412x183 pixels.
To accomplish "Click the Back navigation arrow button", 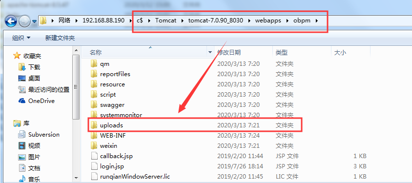I will click(11, 21).
